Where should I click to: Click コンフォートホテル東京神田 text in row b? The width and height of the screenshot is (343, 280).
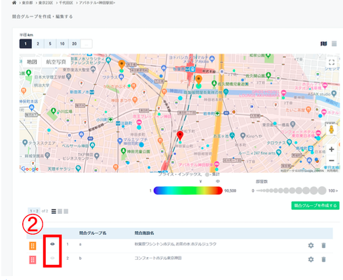[158, 258]
